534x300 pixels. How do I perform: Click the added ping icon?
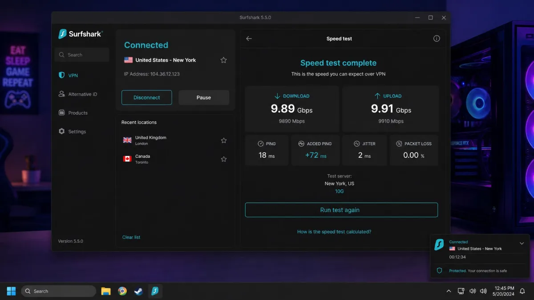[x=301, y=144]
